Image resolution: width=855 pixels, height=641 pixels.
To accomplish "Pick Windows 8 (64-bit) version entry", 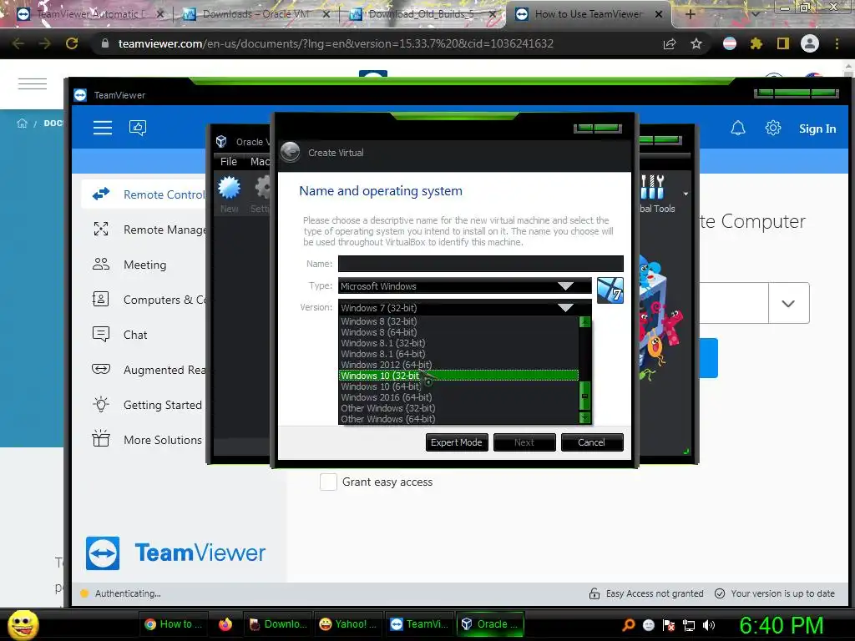I will [458, 332].
